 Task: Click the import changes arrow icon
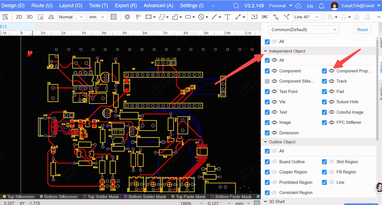point(254,17)
